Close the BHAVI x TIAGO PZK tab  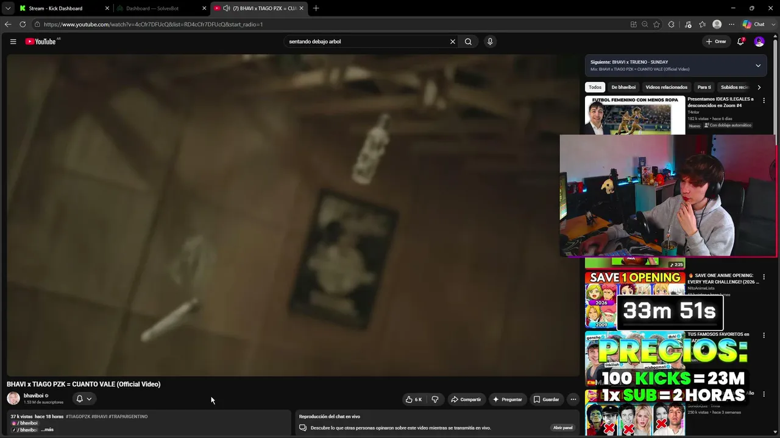point(301,9)
